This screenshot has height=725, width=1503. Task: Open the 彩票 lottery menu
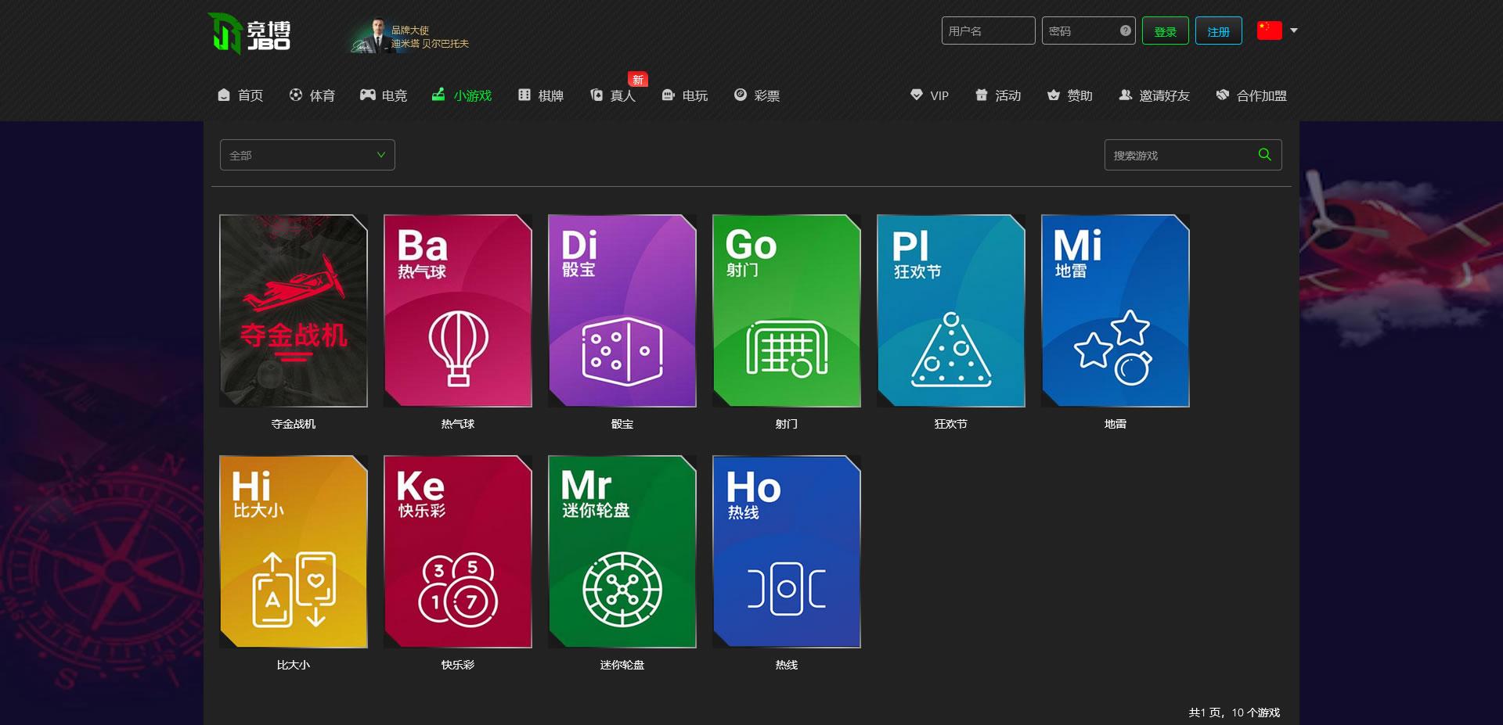[757, 95]
